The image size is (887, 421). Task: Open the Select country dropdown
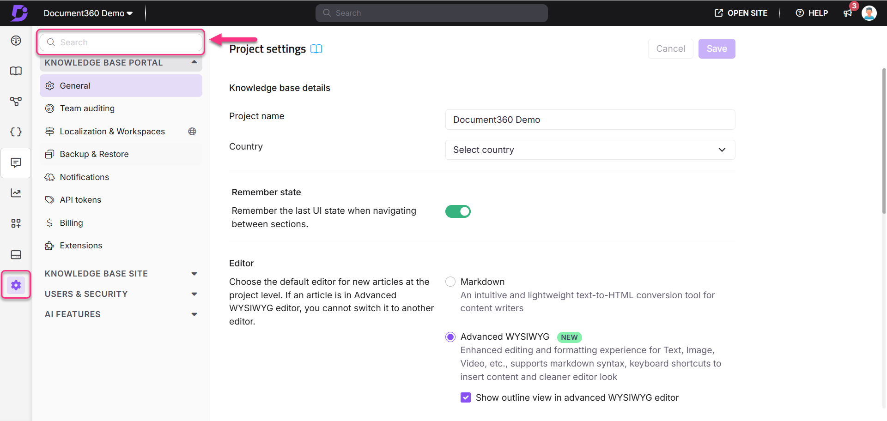tap(590, 150)
